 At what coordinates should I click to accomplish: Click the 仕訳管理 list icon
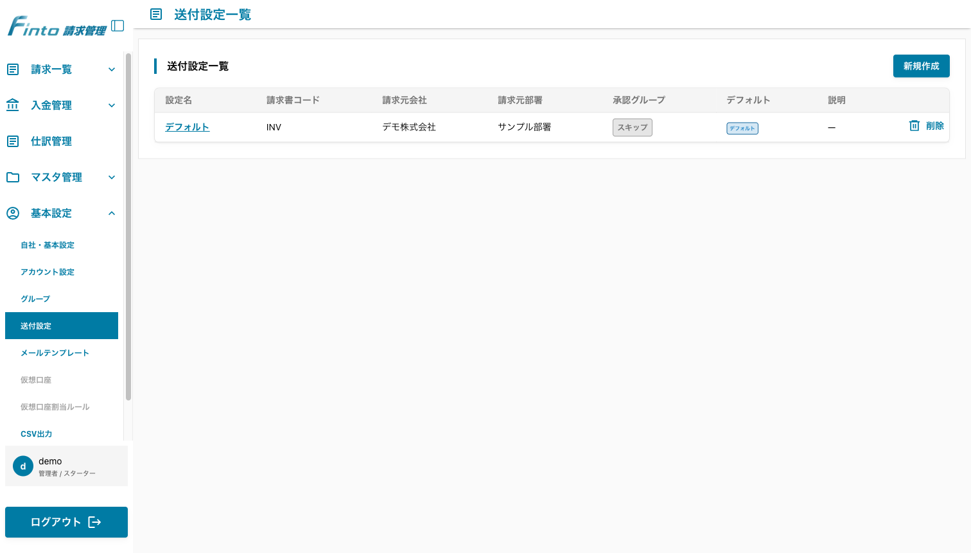coord(13,141)
